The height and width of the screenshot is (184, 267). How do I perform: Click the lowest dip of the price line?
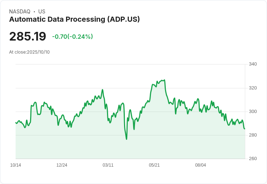coord(127,139)
